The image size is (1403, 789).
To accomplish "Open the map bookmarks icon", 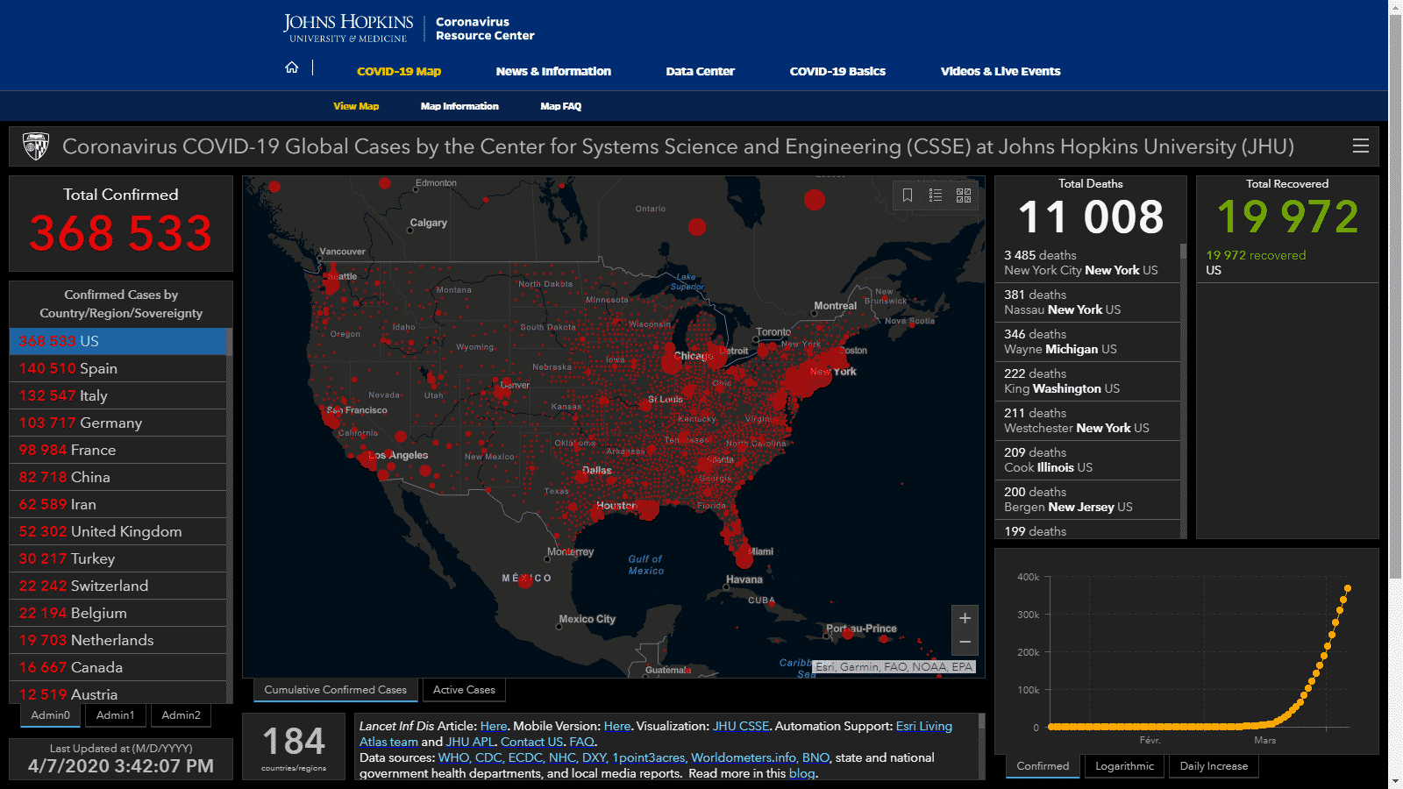I will tap(908, 195).
